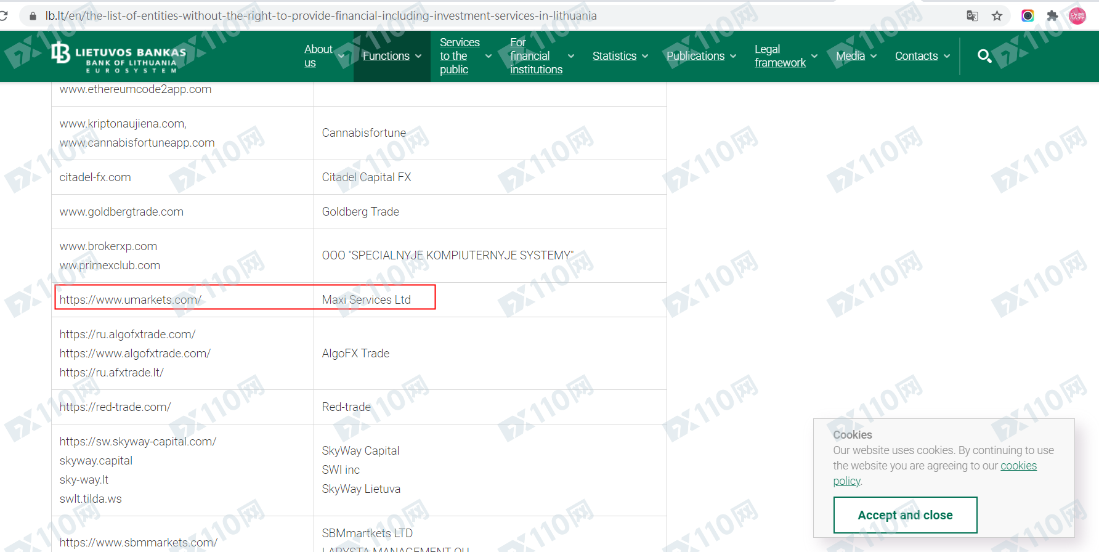Click www.kriptonaujiena.com, entry

(x=123, y=124)
